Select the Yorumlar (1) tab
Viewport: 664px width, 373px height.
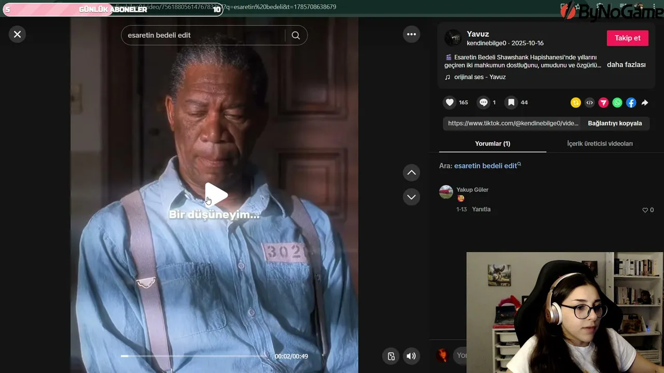[493, 144]
